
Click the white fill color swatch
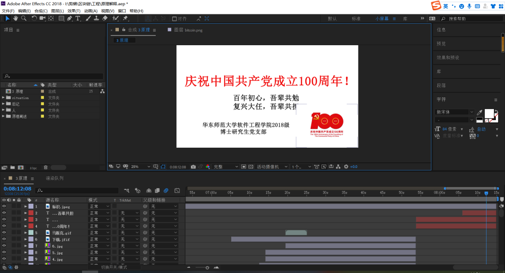tap(489, 113)
